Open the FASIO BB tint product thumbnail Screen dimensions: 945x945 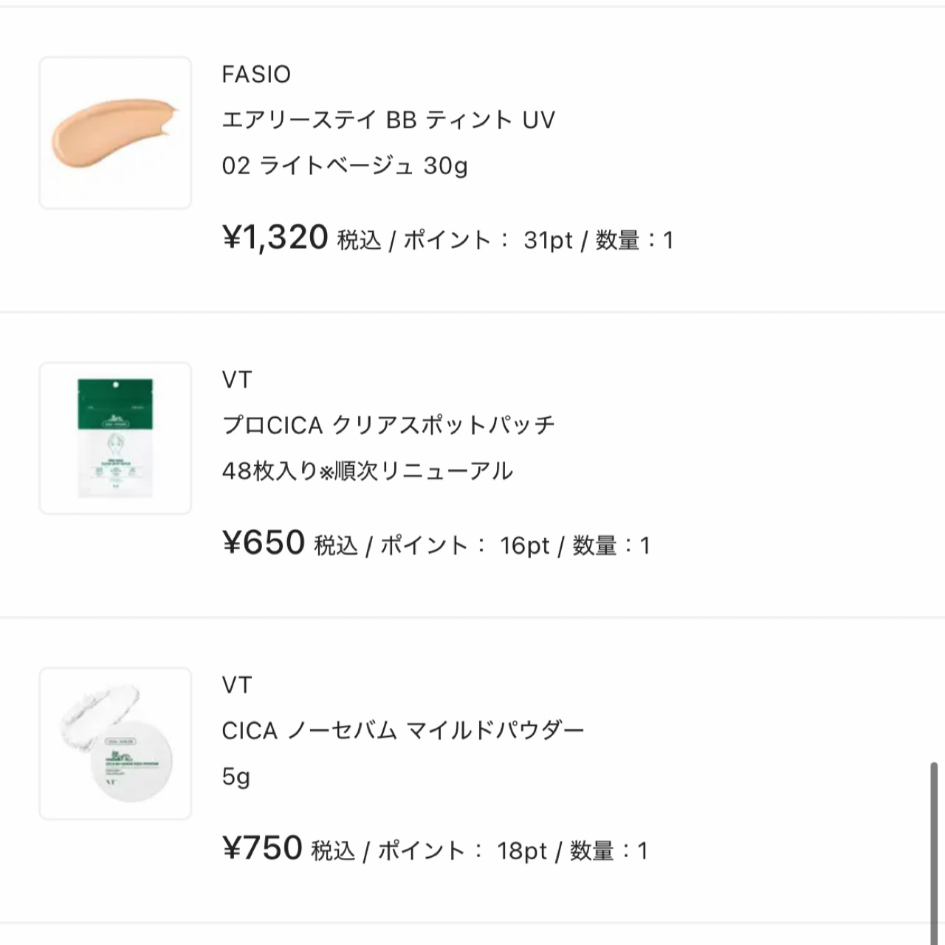[115, 133]
